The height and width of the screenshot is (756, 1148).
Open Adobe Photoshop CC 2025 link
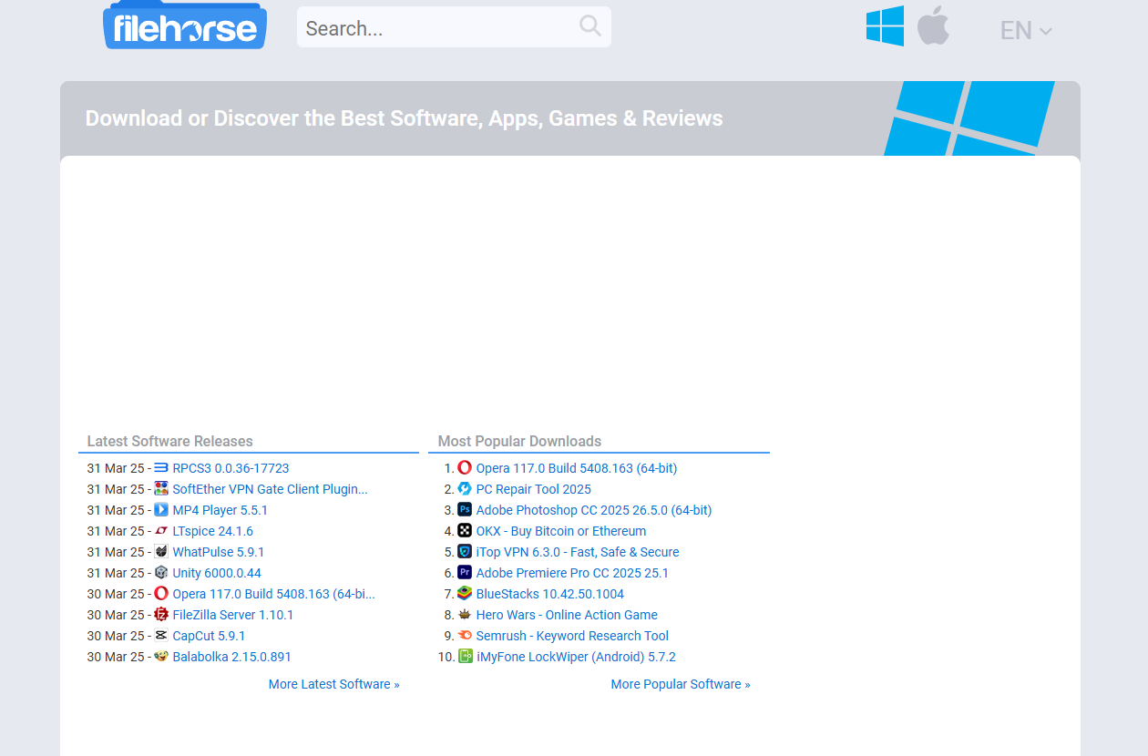click(x=594, y=510)
